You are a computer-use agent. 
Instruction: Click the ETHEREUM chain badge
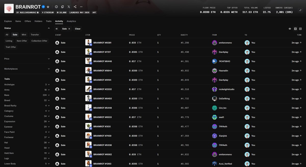(x=48, y=12)
